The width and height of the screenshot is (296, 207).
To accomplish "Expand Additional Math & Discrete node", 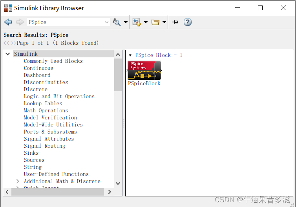I will click(x=18, y=181).
